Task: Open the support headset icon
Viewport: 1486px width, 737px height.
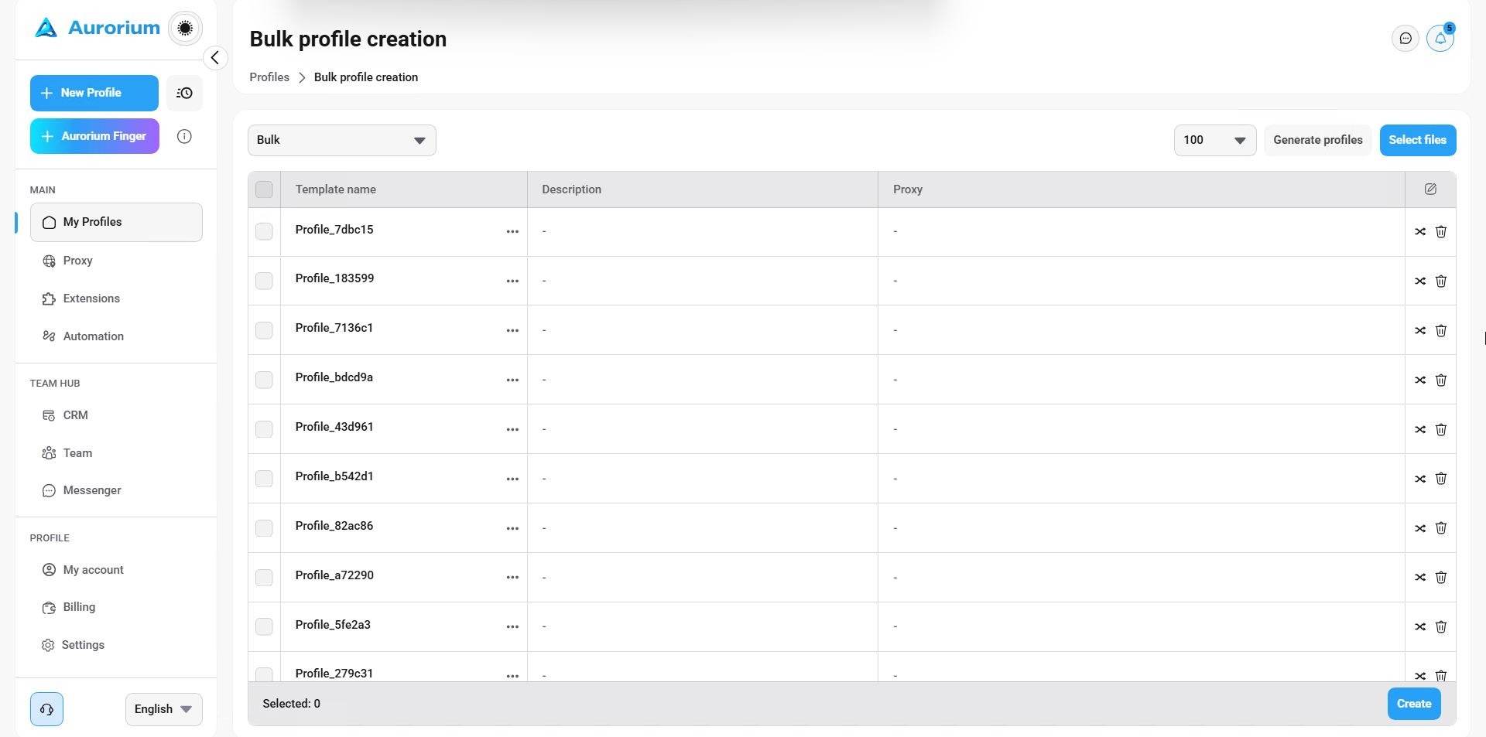Action: click(x=46, y=709)
